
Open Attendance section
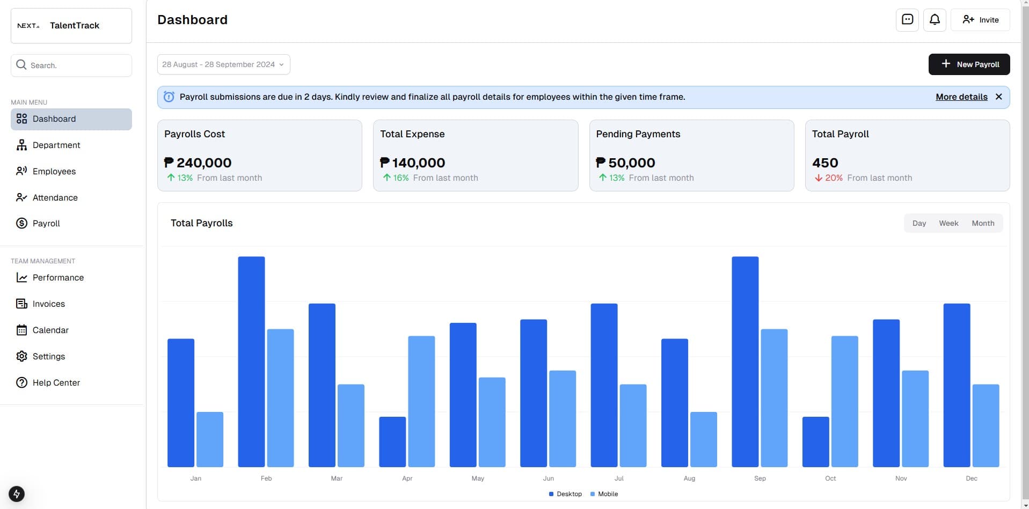71,198
